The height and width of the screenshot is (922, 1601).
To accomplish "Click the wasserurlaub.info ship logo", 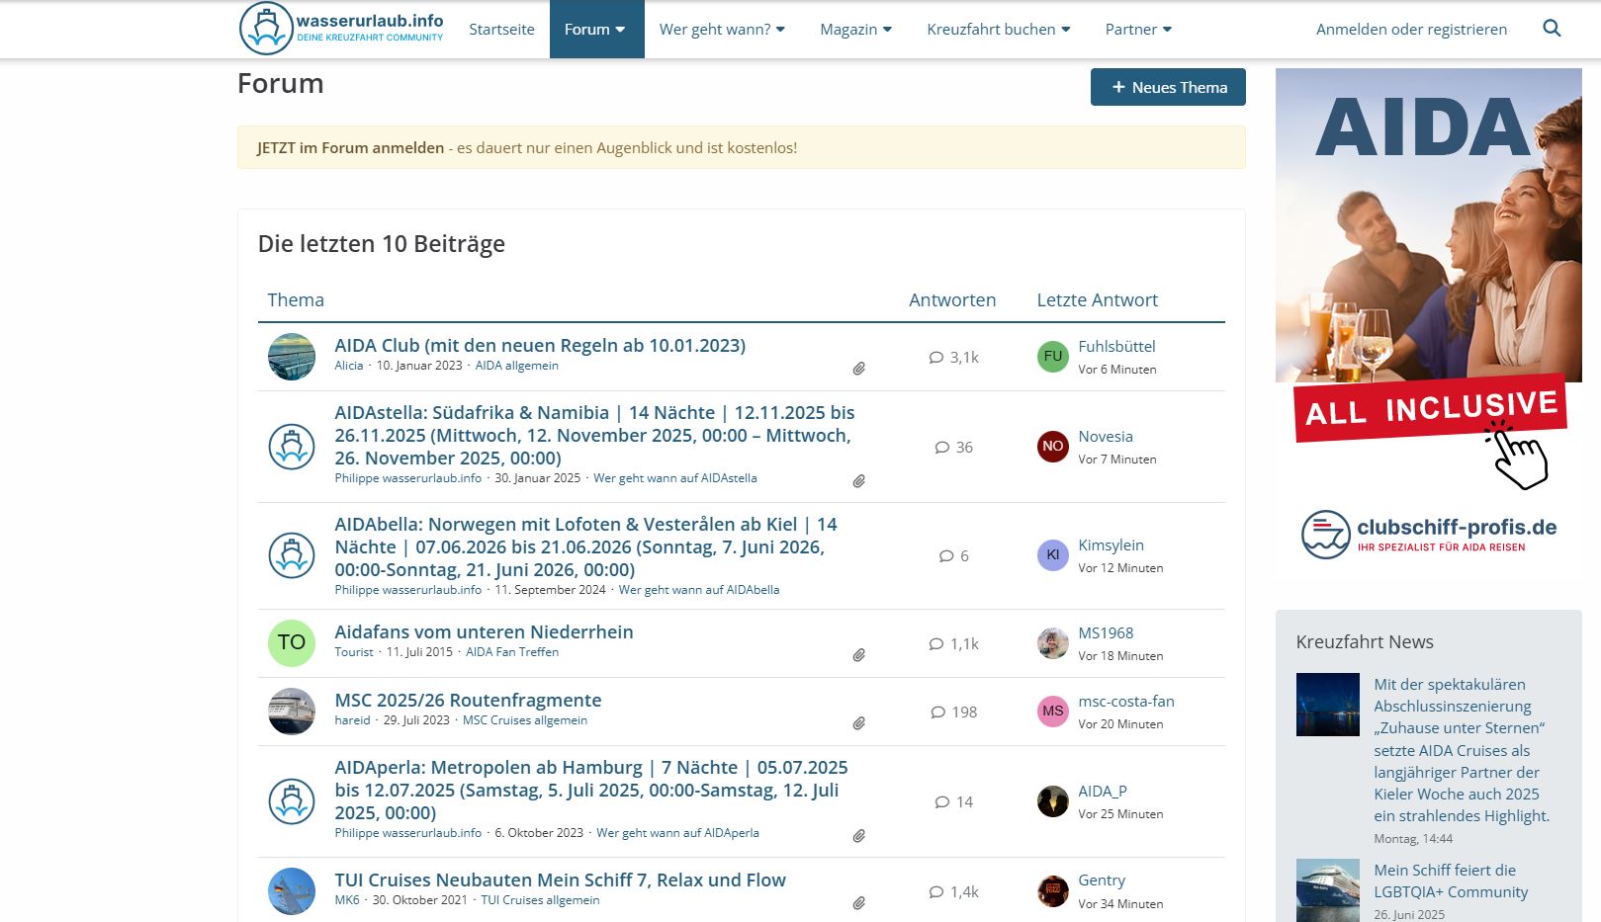I will point(265,29).
